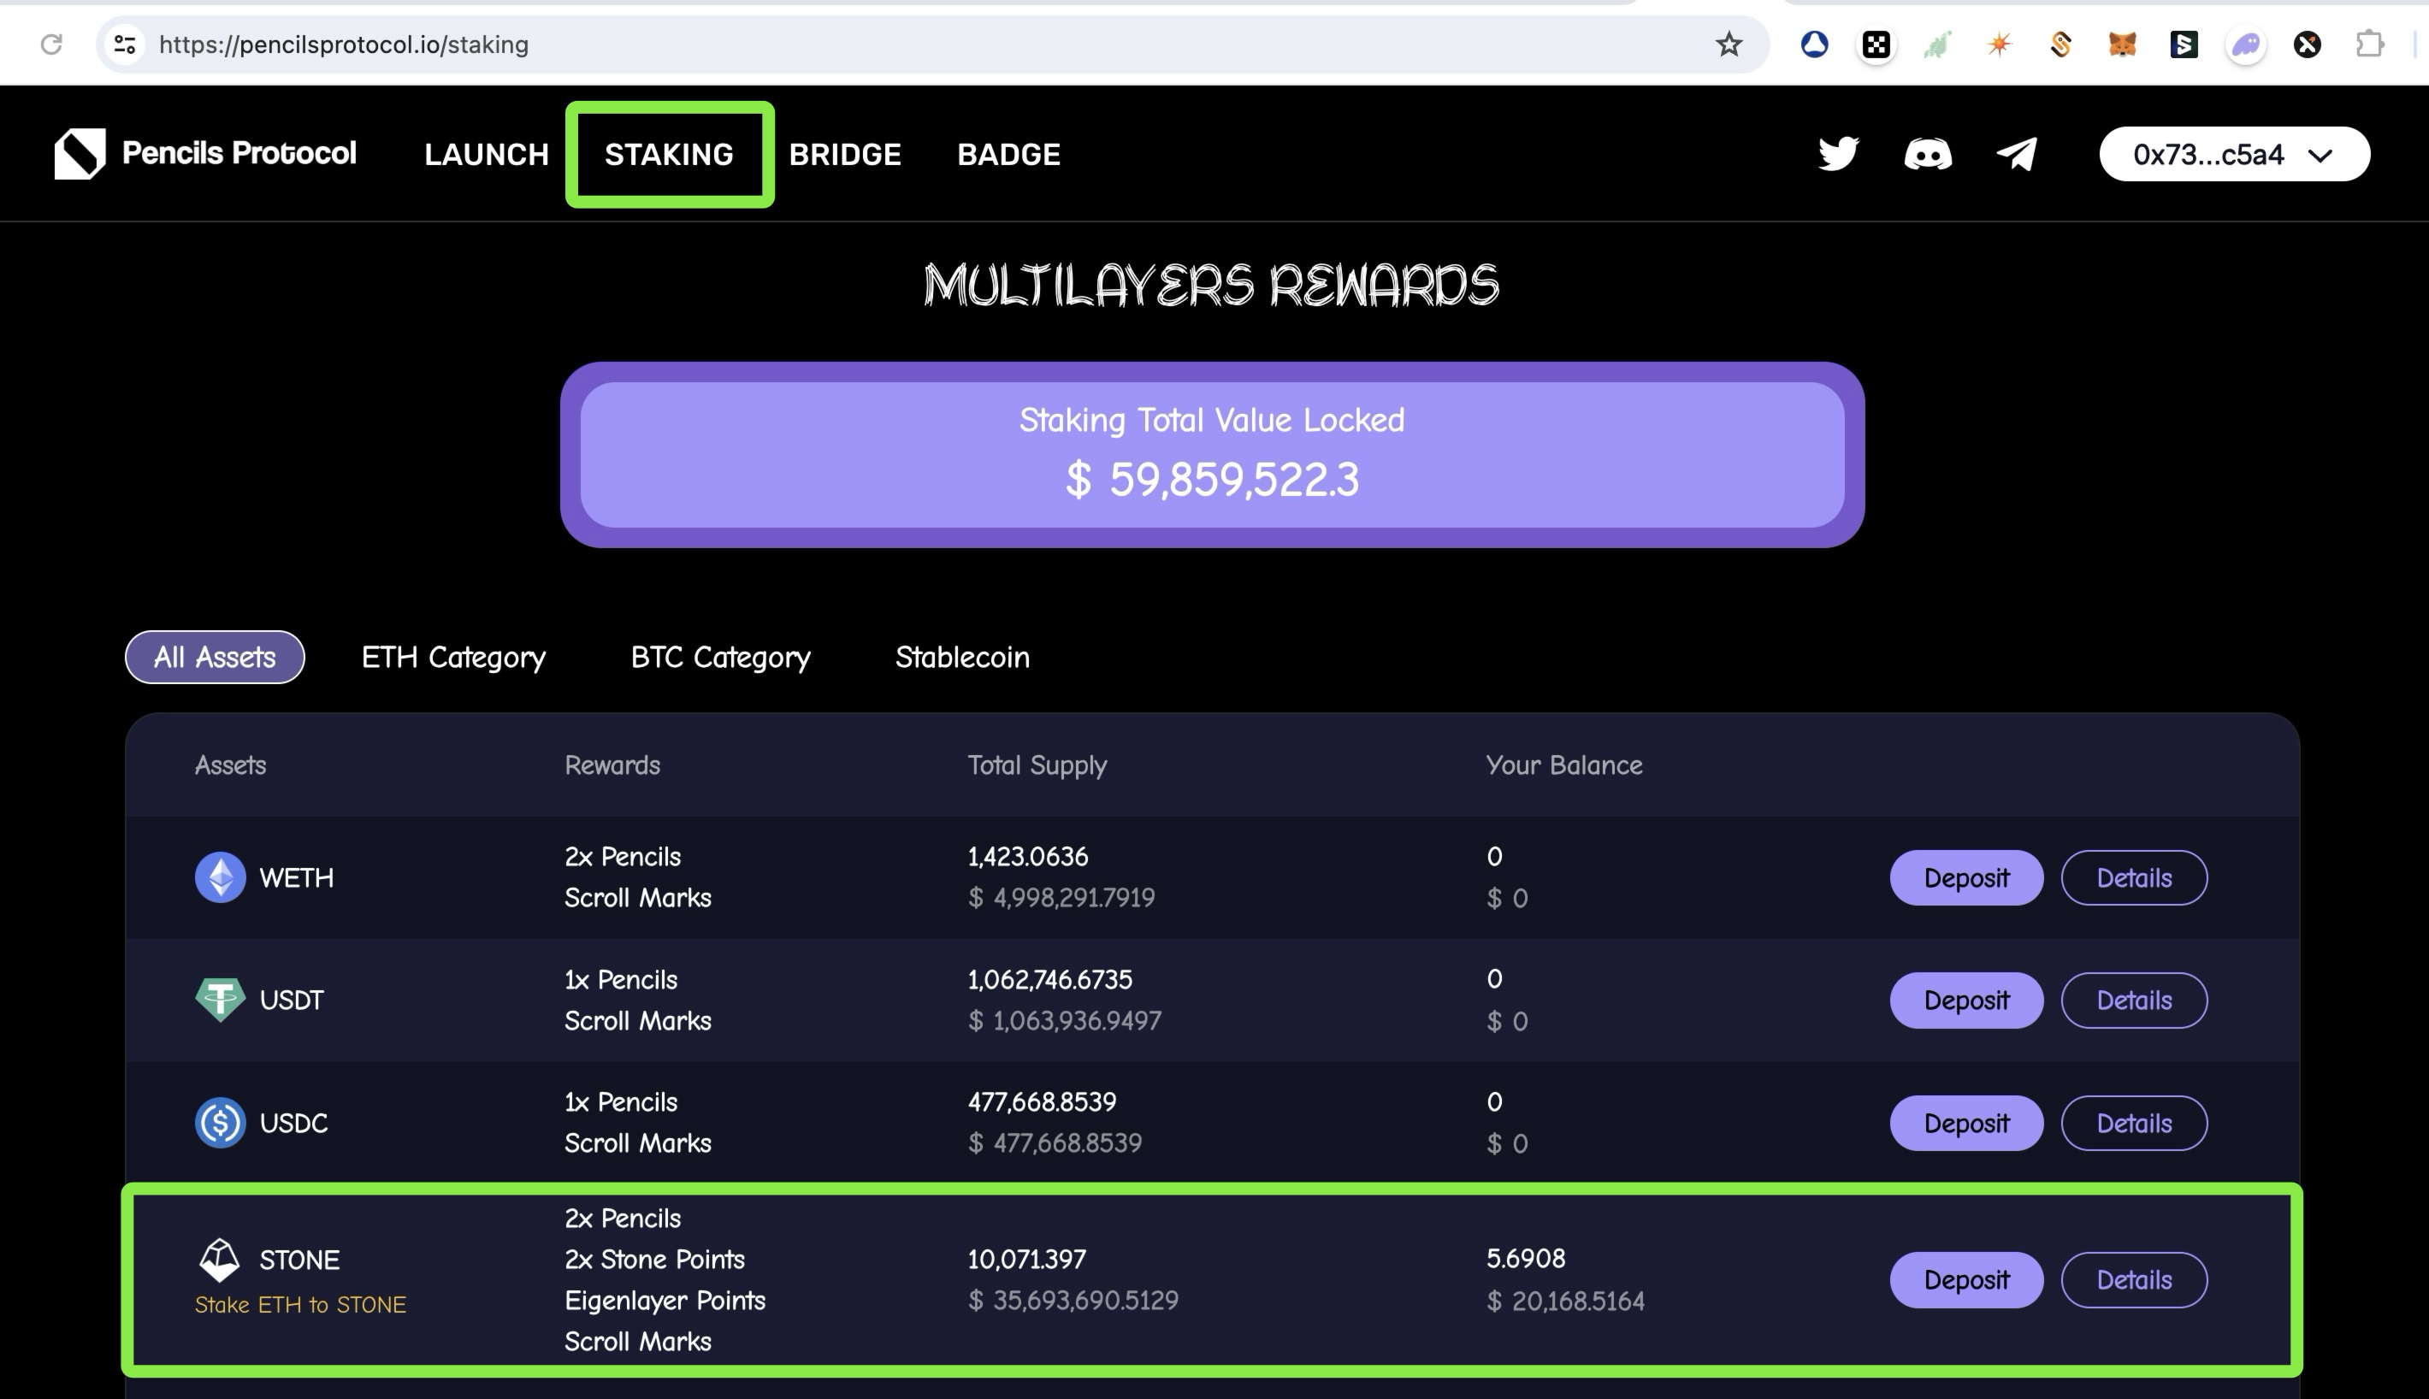Image resolution: width=2429 pixels, height=1399 pixels.
Task: Click the $ 35,693,690.5129 STONE value
Action: (1073, 1300)
